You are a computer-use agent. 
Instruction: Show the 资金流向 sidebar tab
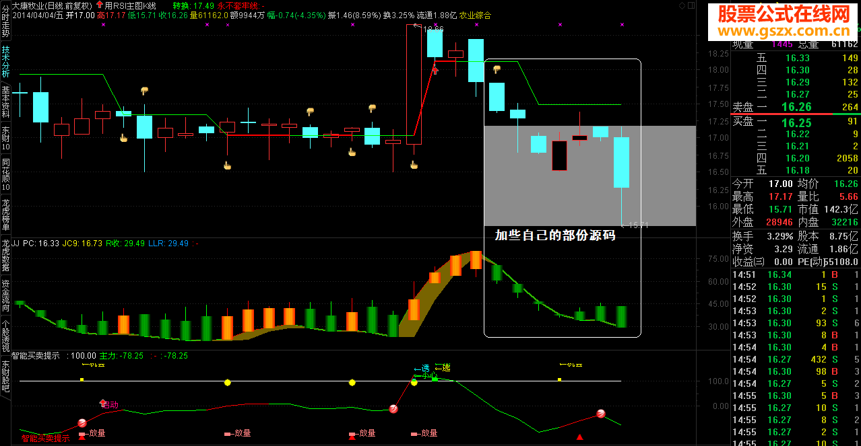click(x=5, y=297)
